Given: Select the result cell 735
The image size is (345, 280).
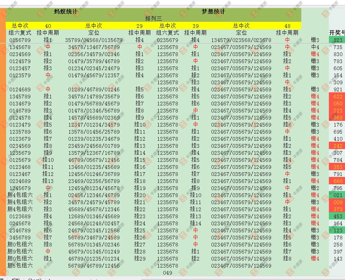Looking at the screenshot, I should pos(338,47).
